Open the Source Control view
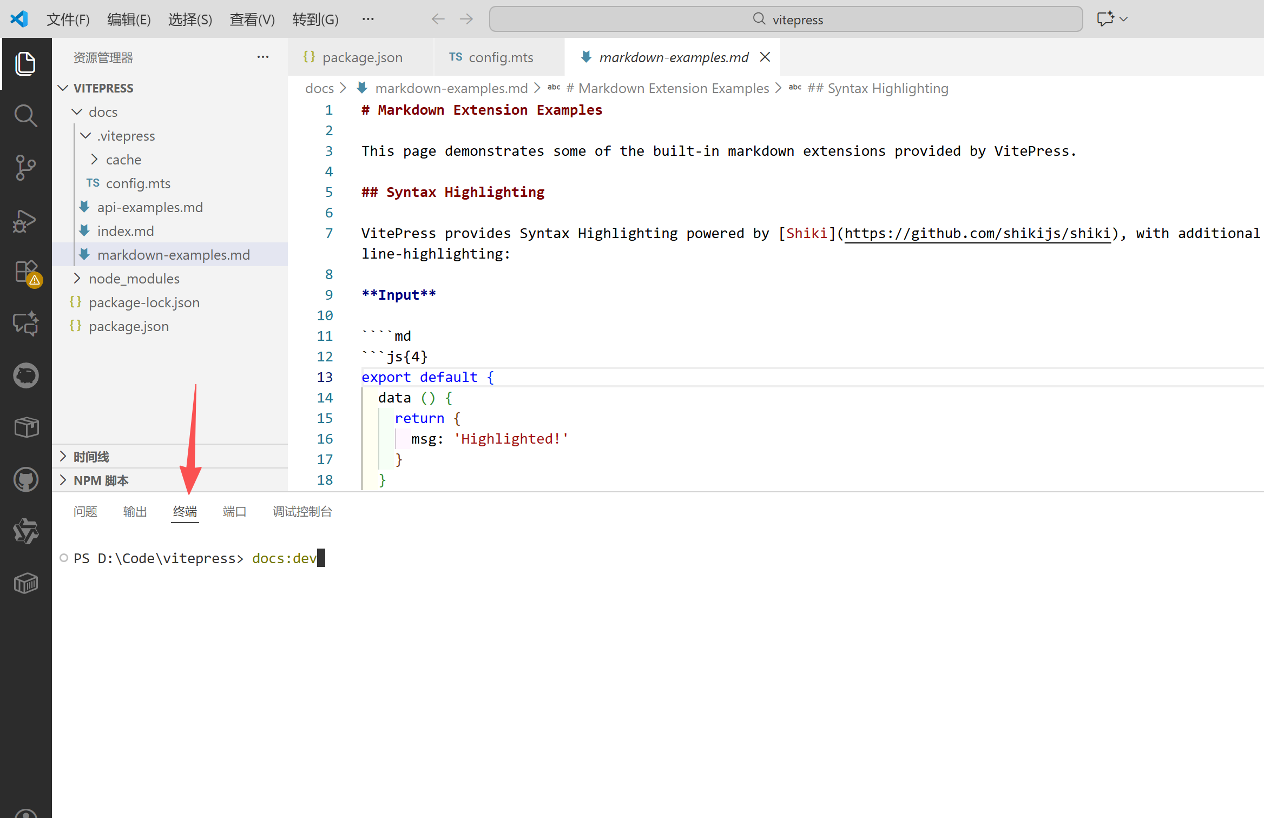 [x=25, y=167]
